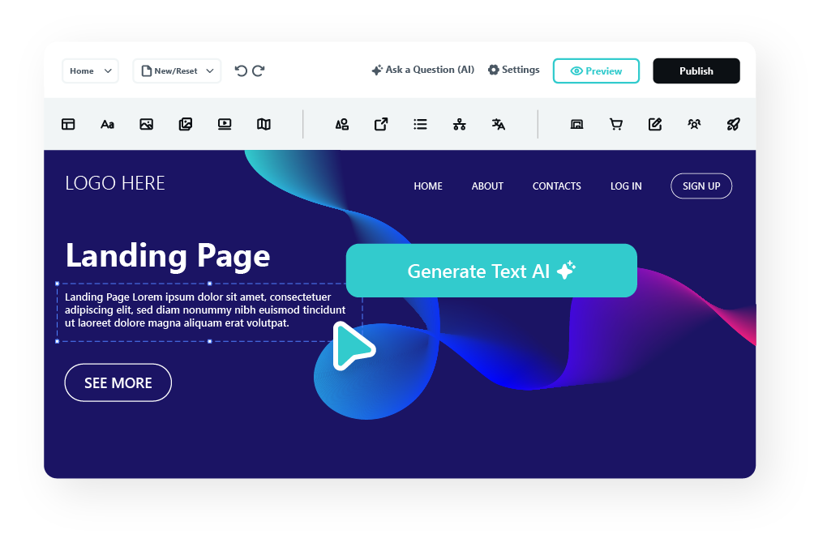This screenshot has height=551, width=827.
Task: Enable Preview mode
Action: tap(596, 71)
